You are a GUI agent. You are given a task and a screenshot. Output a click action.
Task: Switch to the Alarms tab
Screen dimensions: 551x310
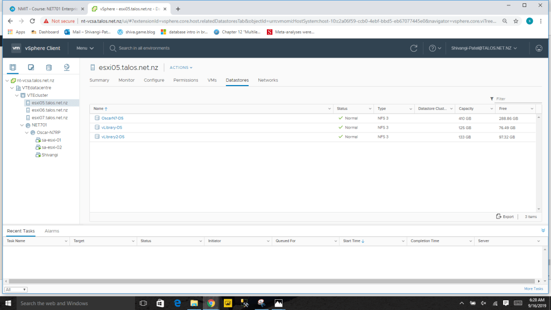click(52, 231)
